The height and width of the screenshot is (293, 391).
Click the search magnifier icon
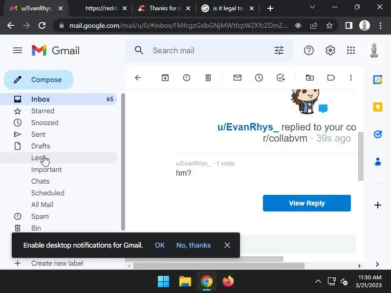pyautogui.click(x=139, y=50)
